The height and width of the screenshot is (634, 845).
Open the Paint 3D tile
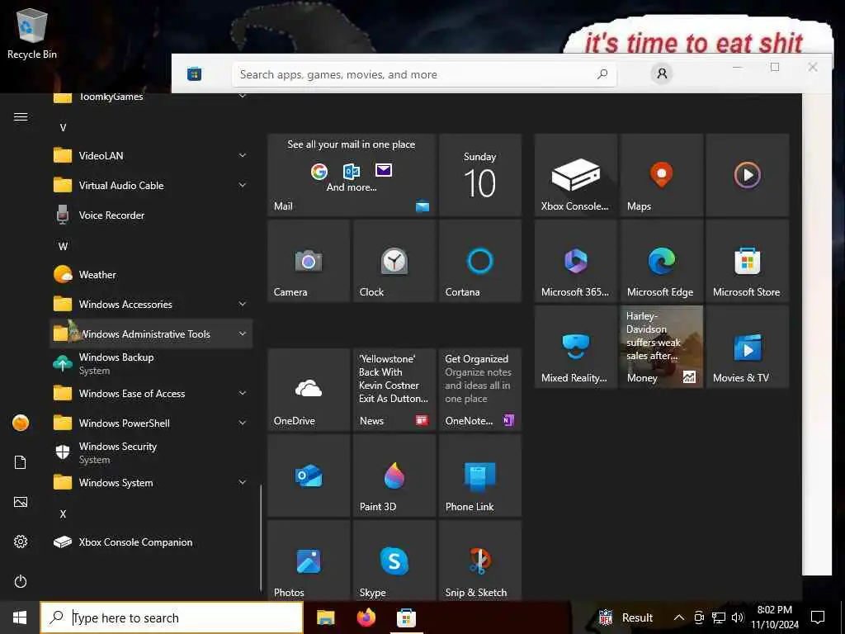click(x=394, y=475)
